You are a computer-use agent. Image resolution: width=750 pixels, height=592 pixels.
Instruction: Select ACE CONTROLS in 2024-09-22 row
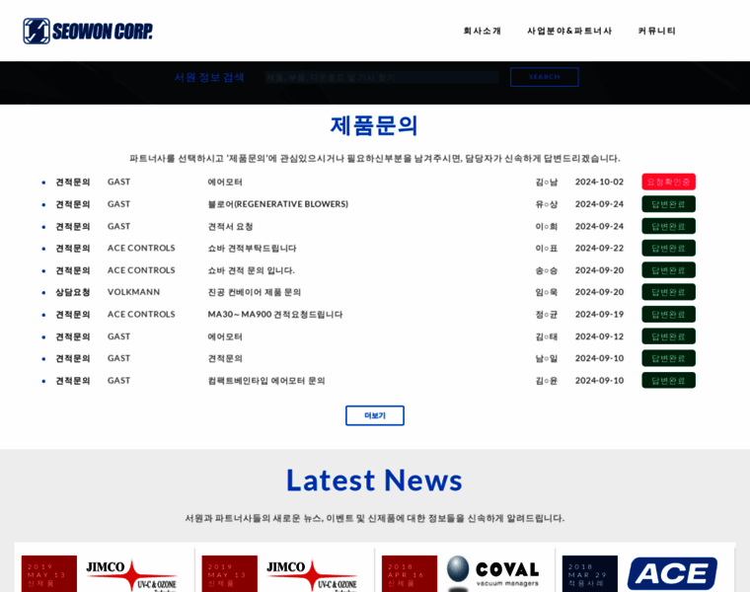pos(141,249)
